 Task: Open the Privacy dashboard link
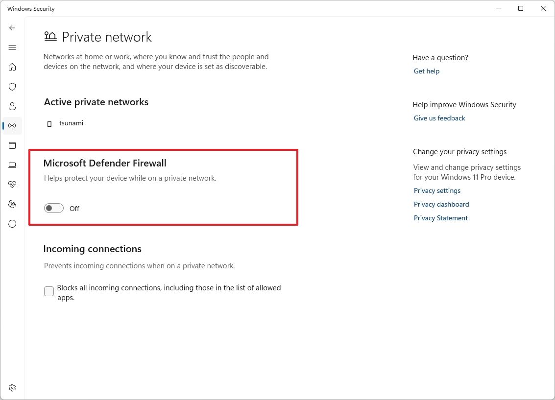(441, 204)
